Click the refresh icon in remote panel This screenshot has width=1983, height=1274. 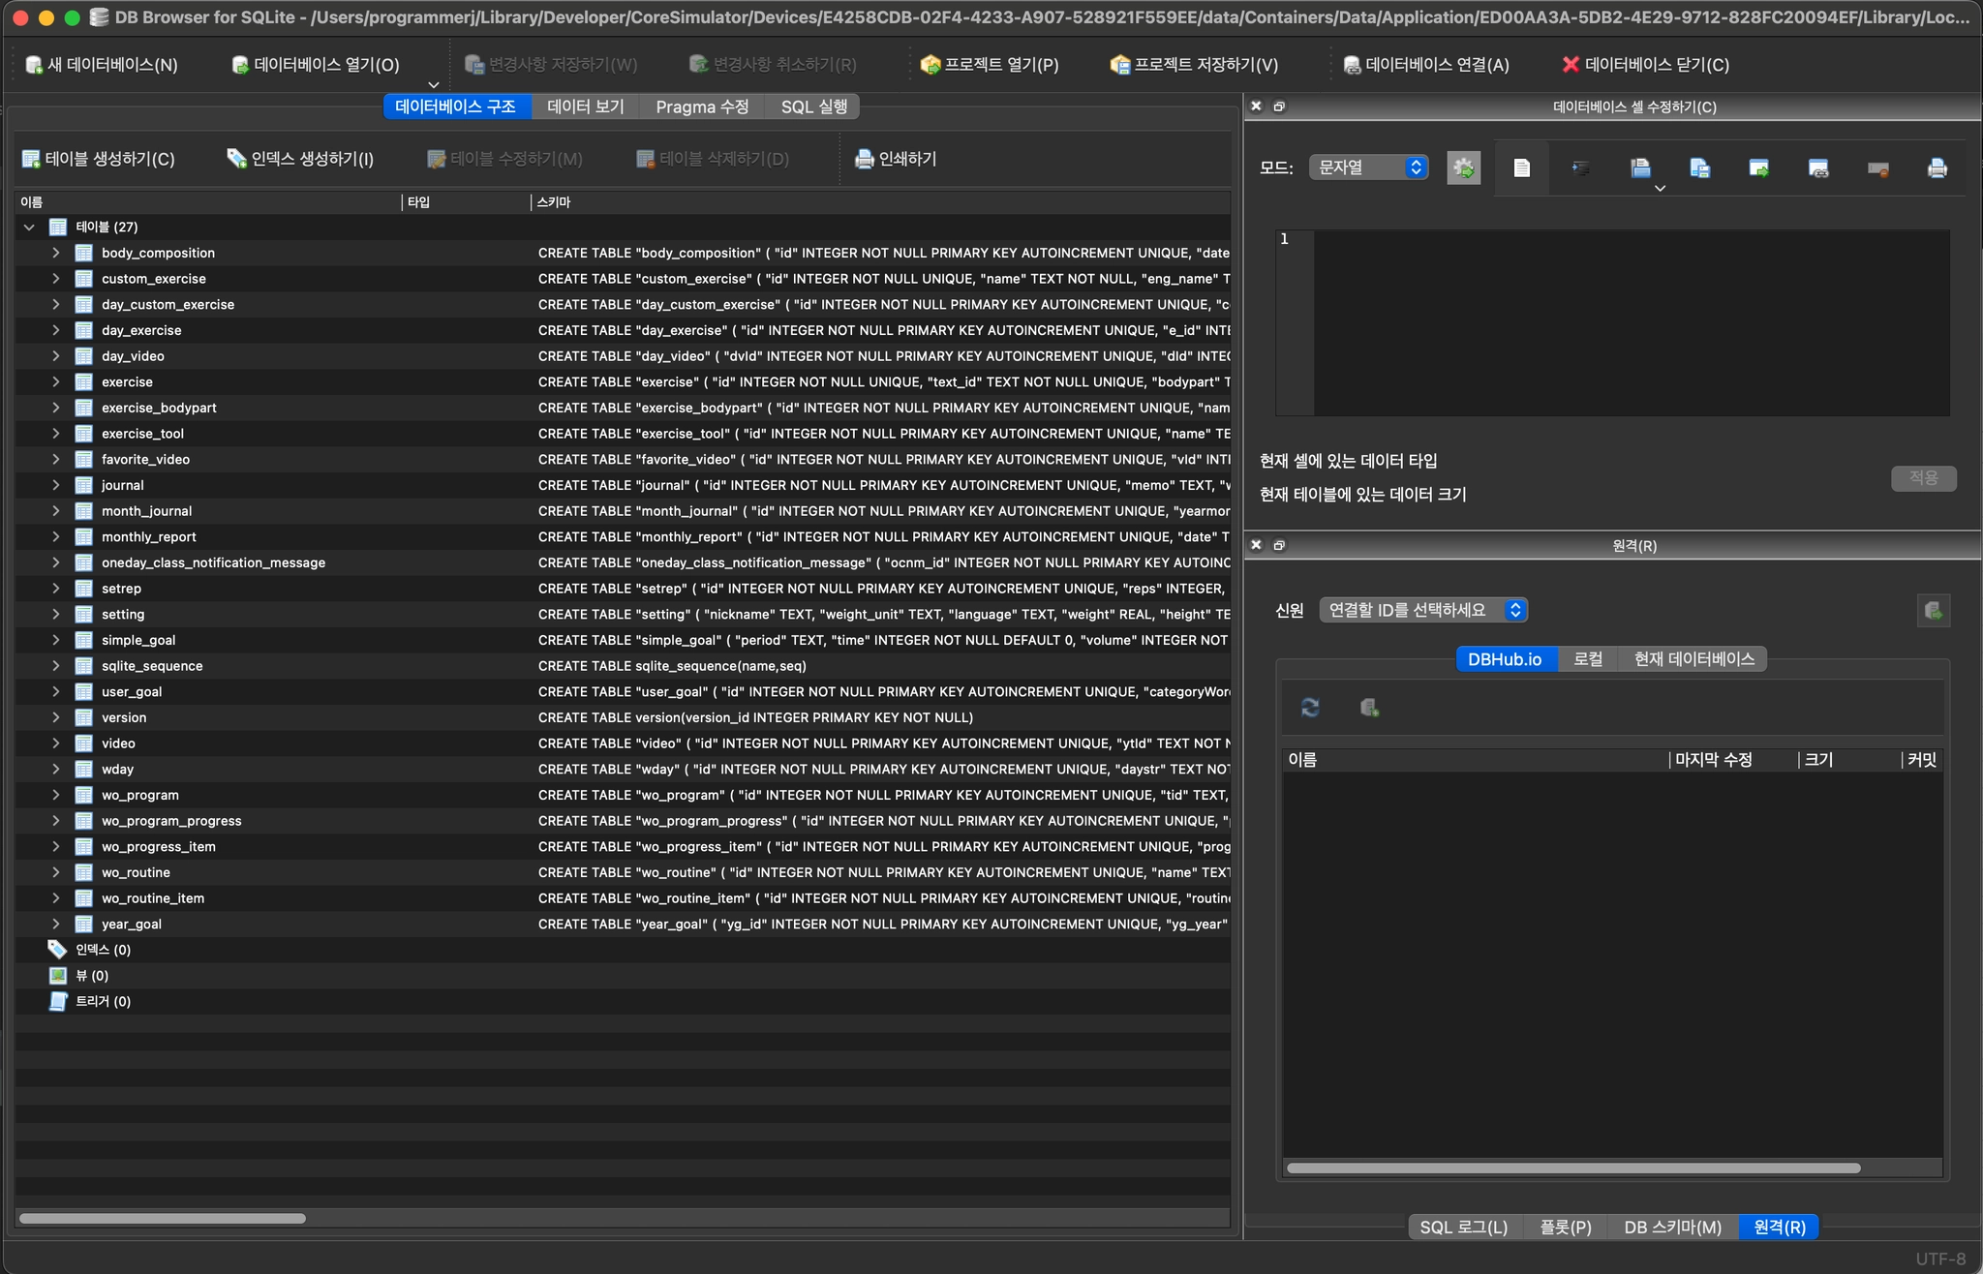click(x=1310, y=708)
